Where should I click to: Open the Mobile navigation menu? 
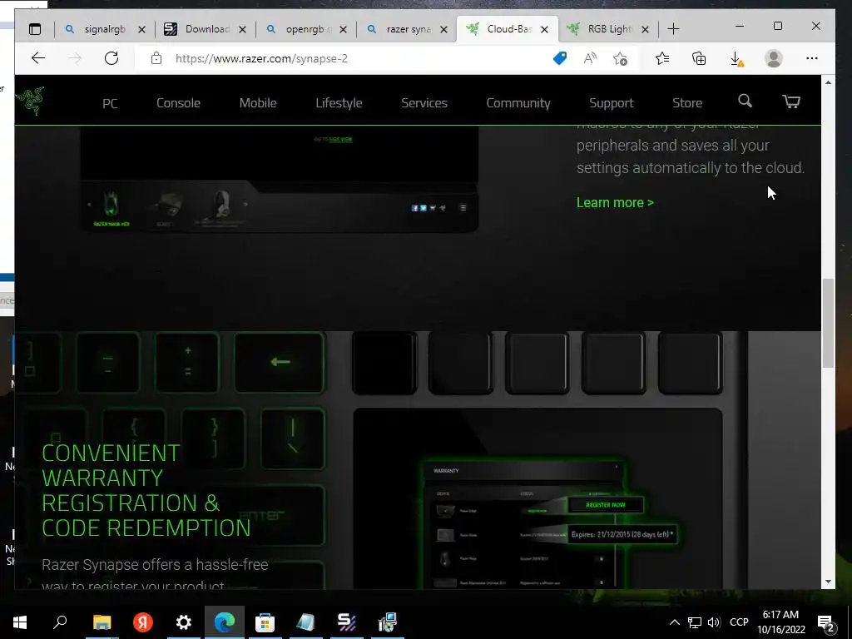(x=258, y=103)
